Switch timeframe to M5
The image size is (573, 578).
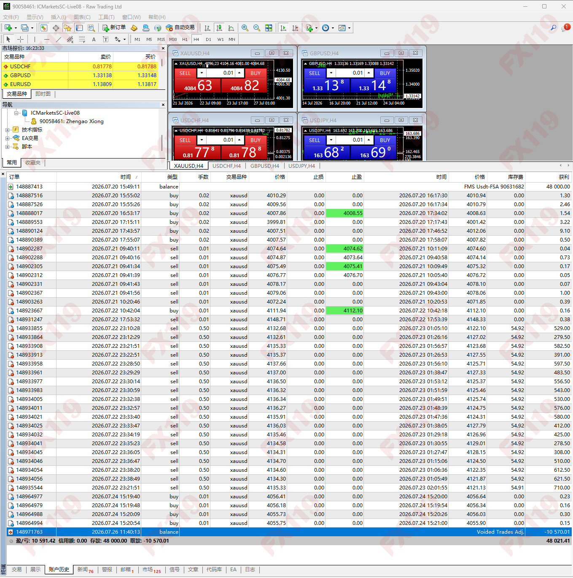pos(149,39)
